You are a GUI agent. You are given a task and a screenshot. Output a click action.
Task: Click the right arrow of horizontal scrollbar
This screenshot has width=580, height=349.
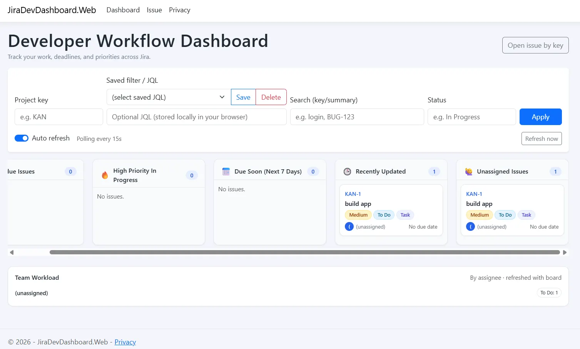[x=565, y=252]
